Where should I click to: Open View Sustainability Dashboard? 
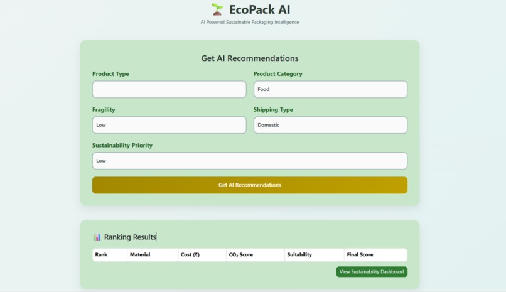pos(372,272)
